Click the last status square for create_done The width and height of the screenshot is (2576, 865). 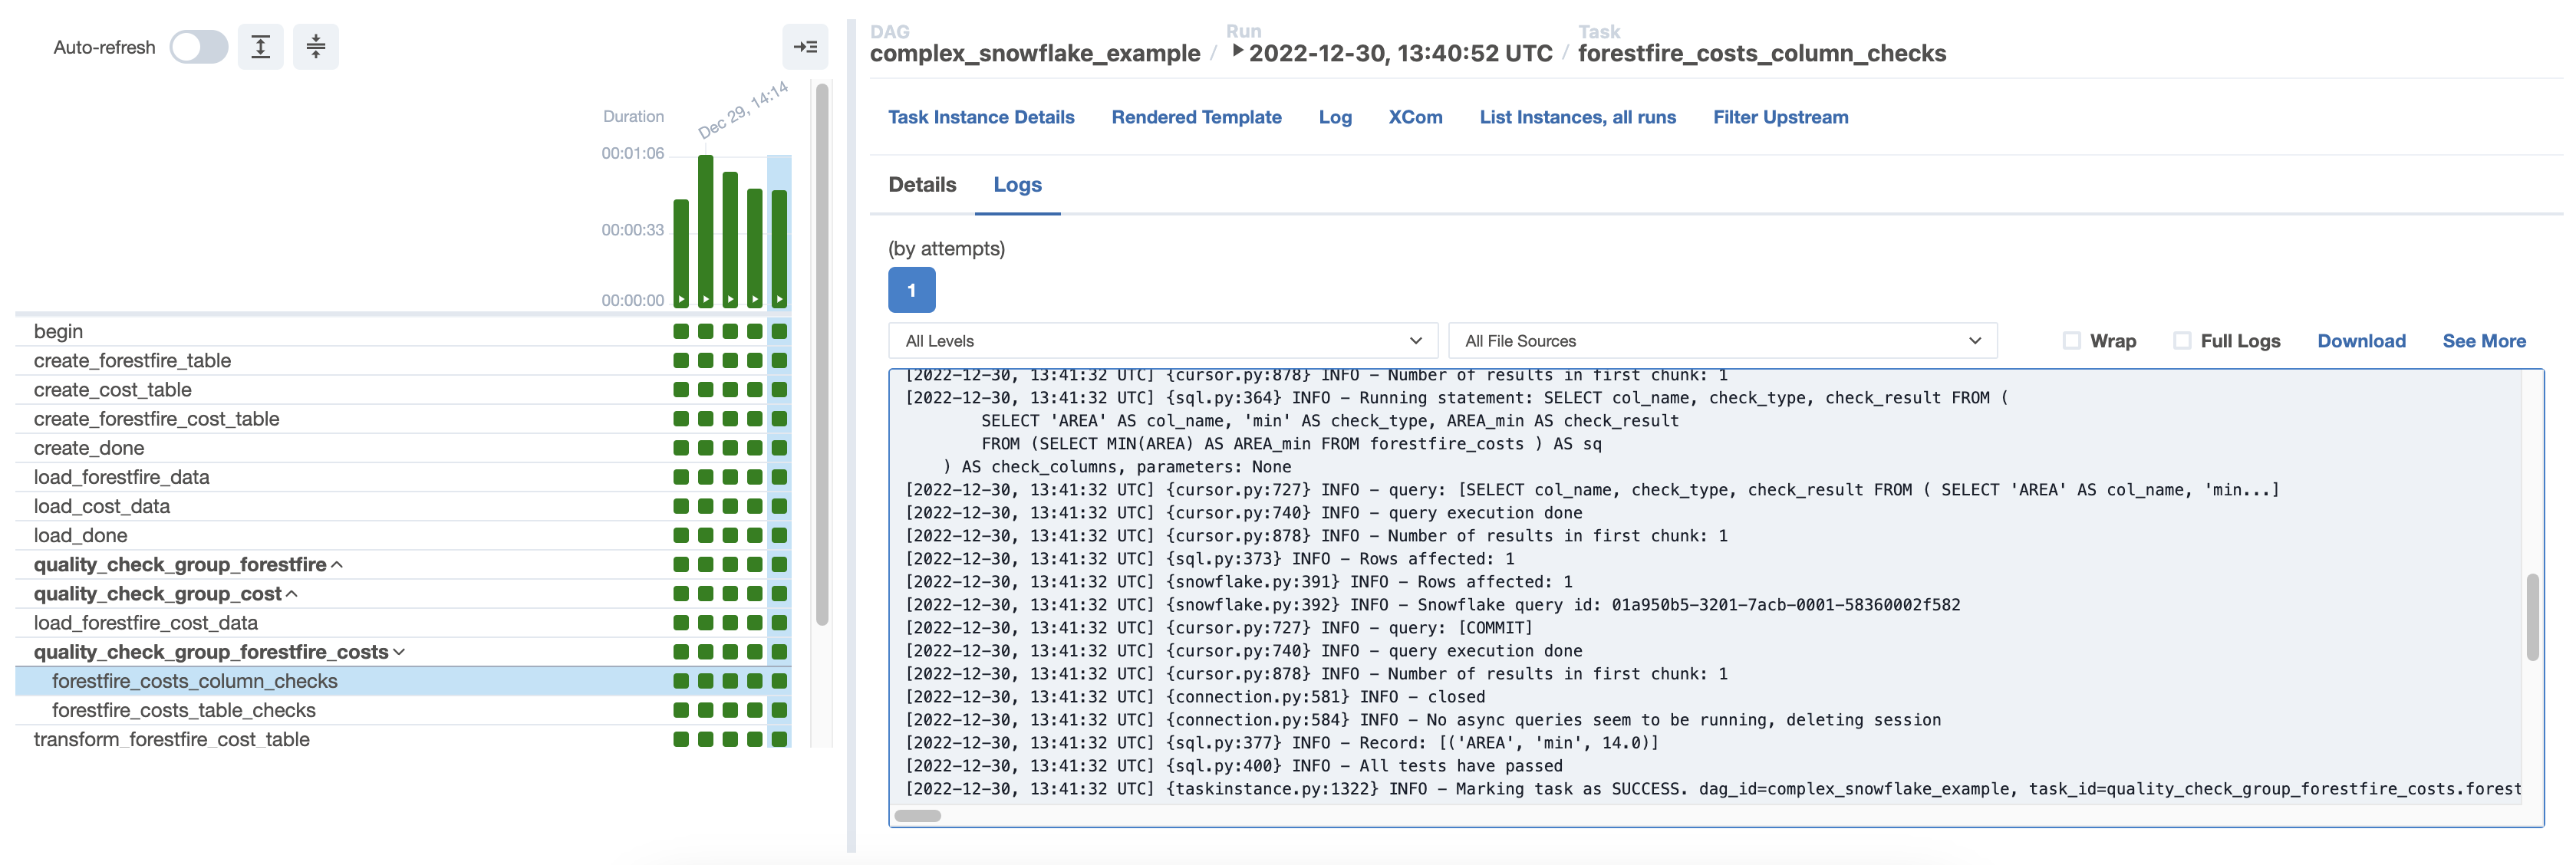point(779,448)
